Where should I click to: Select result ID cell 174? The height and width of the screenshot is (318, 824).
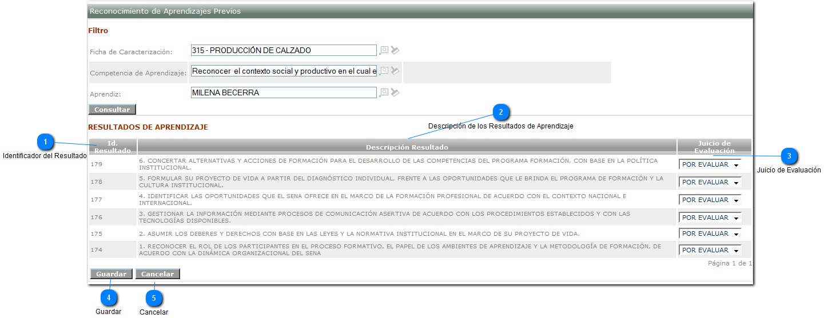[x=113, y=250]
